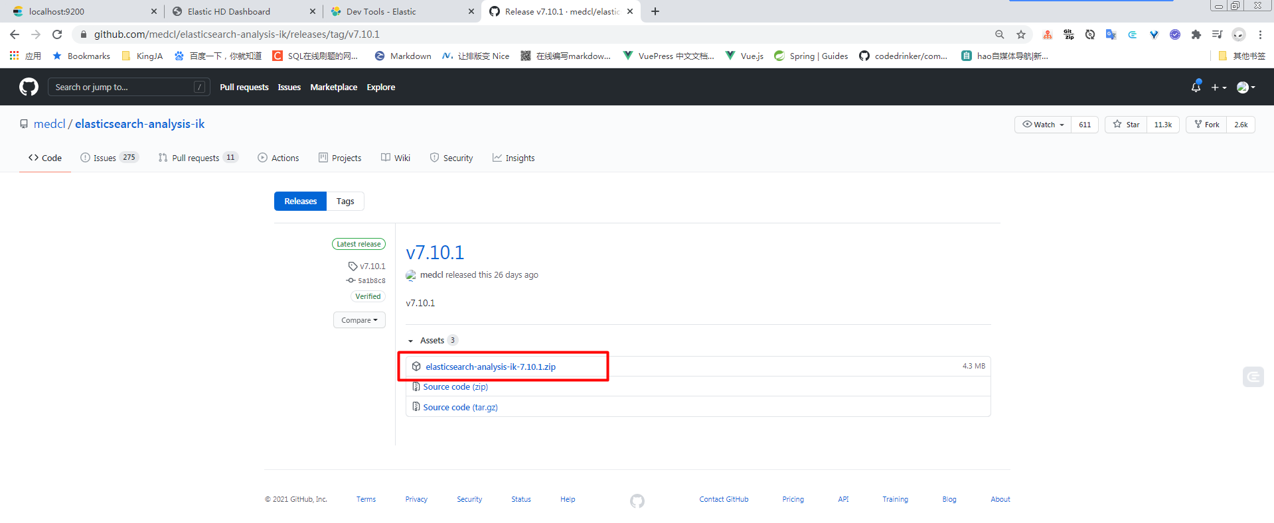Open the Actions tab
This screenshot has height=523, width=1274.
(x=278, y=158)
